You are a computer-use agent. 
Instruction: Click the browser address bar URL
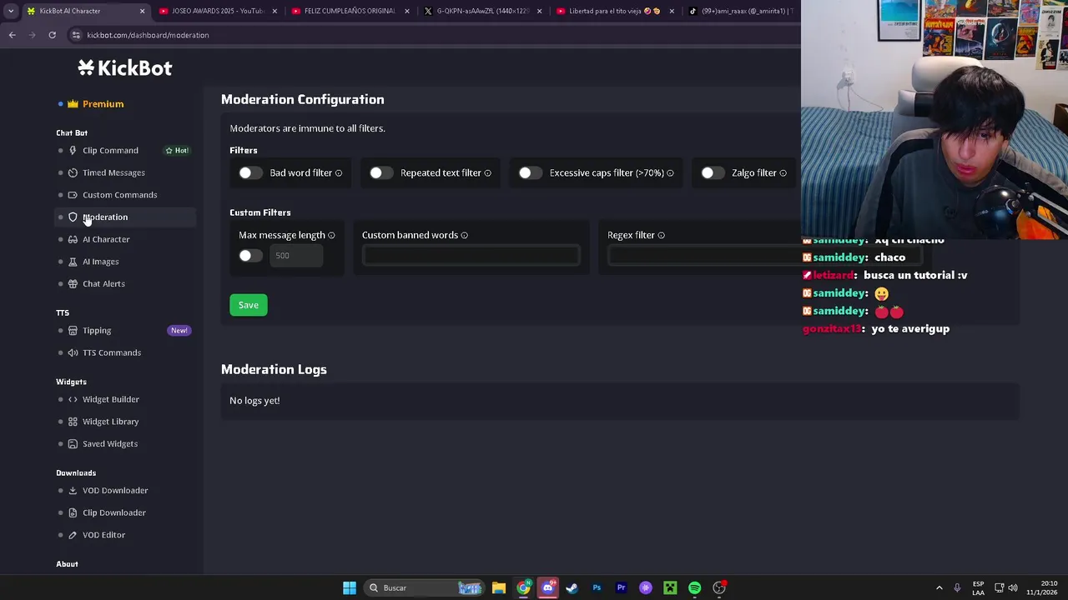pyautogui.click(x=148, y=35)
